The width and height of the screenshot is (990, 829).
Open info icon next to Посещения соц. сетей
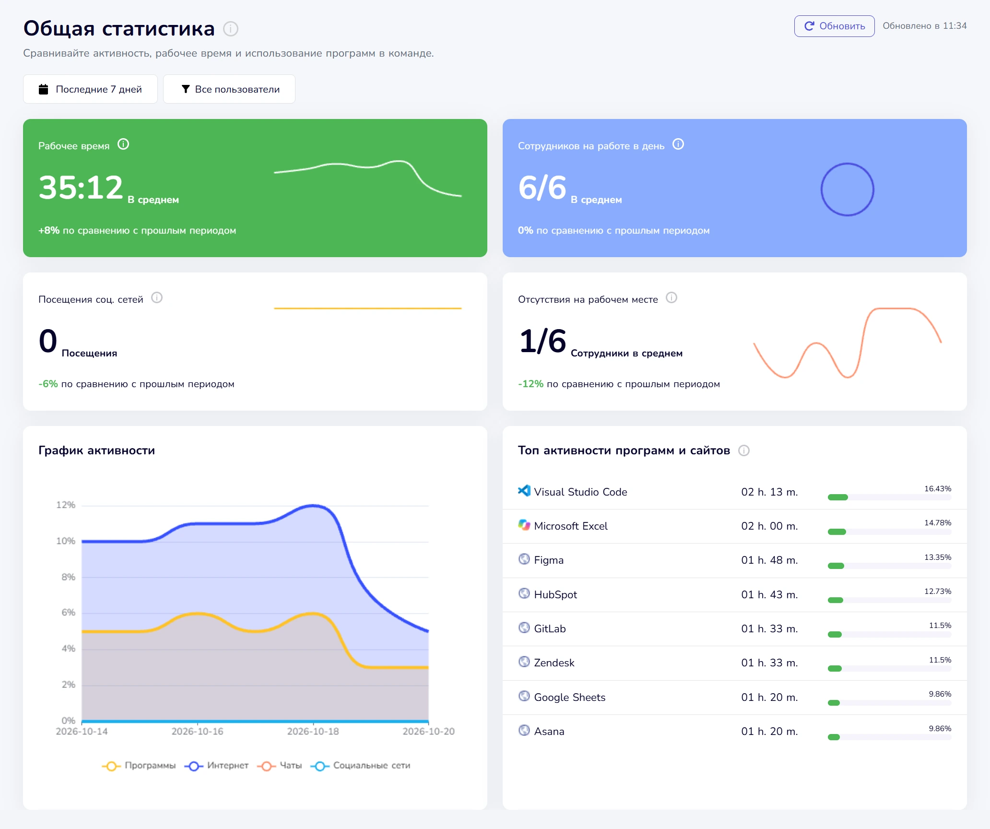[x=157, y=298]
